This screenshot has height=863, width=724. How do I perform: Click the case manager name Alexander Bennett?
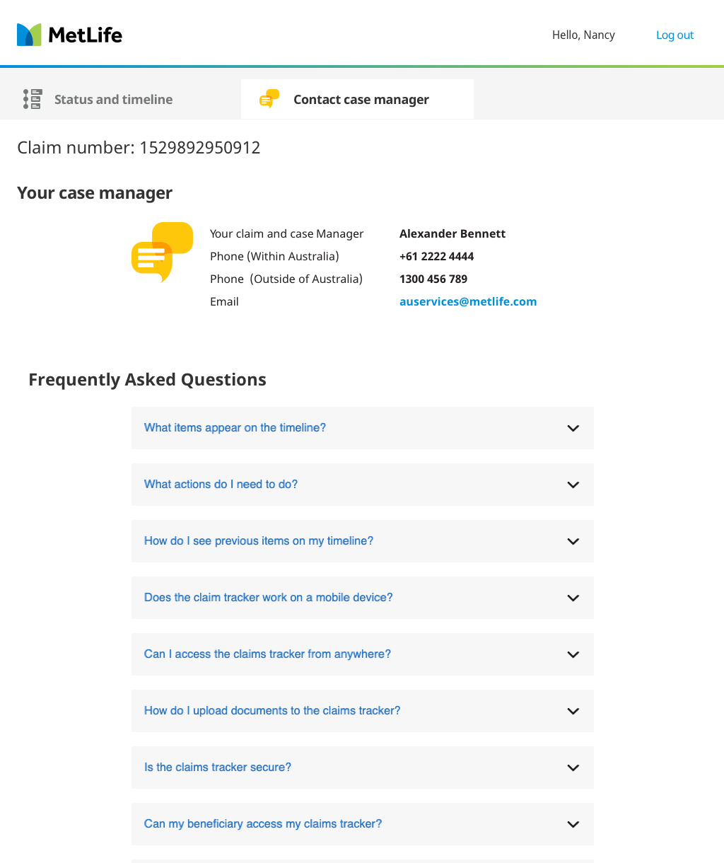[x=452, y=233]
